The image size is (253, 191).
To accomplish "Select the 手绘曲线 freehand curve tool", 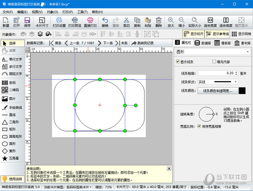I will pos(12,108).
